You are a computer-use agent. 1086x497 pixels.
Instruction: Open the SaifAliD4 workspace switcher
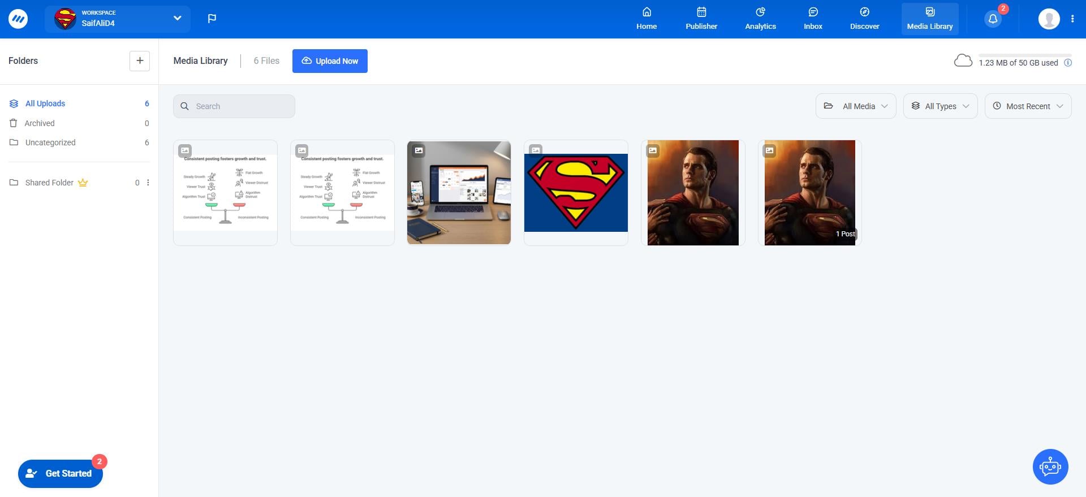[118, 19]
